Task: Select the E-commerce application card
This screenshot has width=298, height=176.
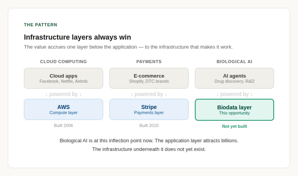Action: point(149,78)
